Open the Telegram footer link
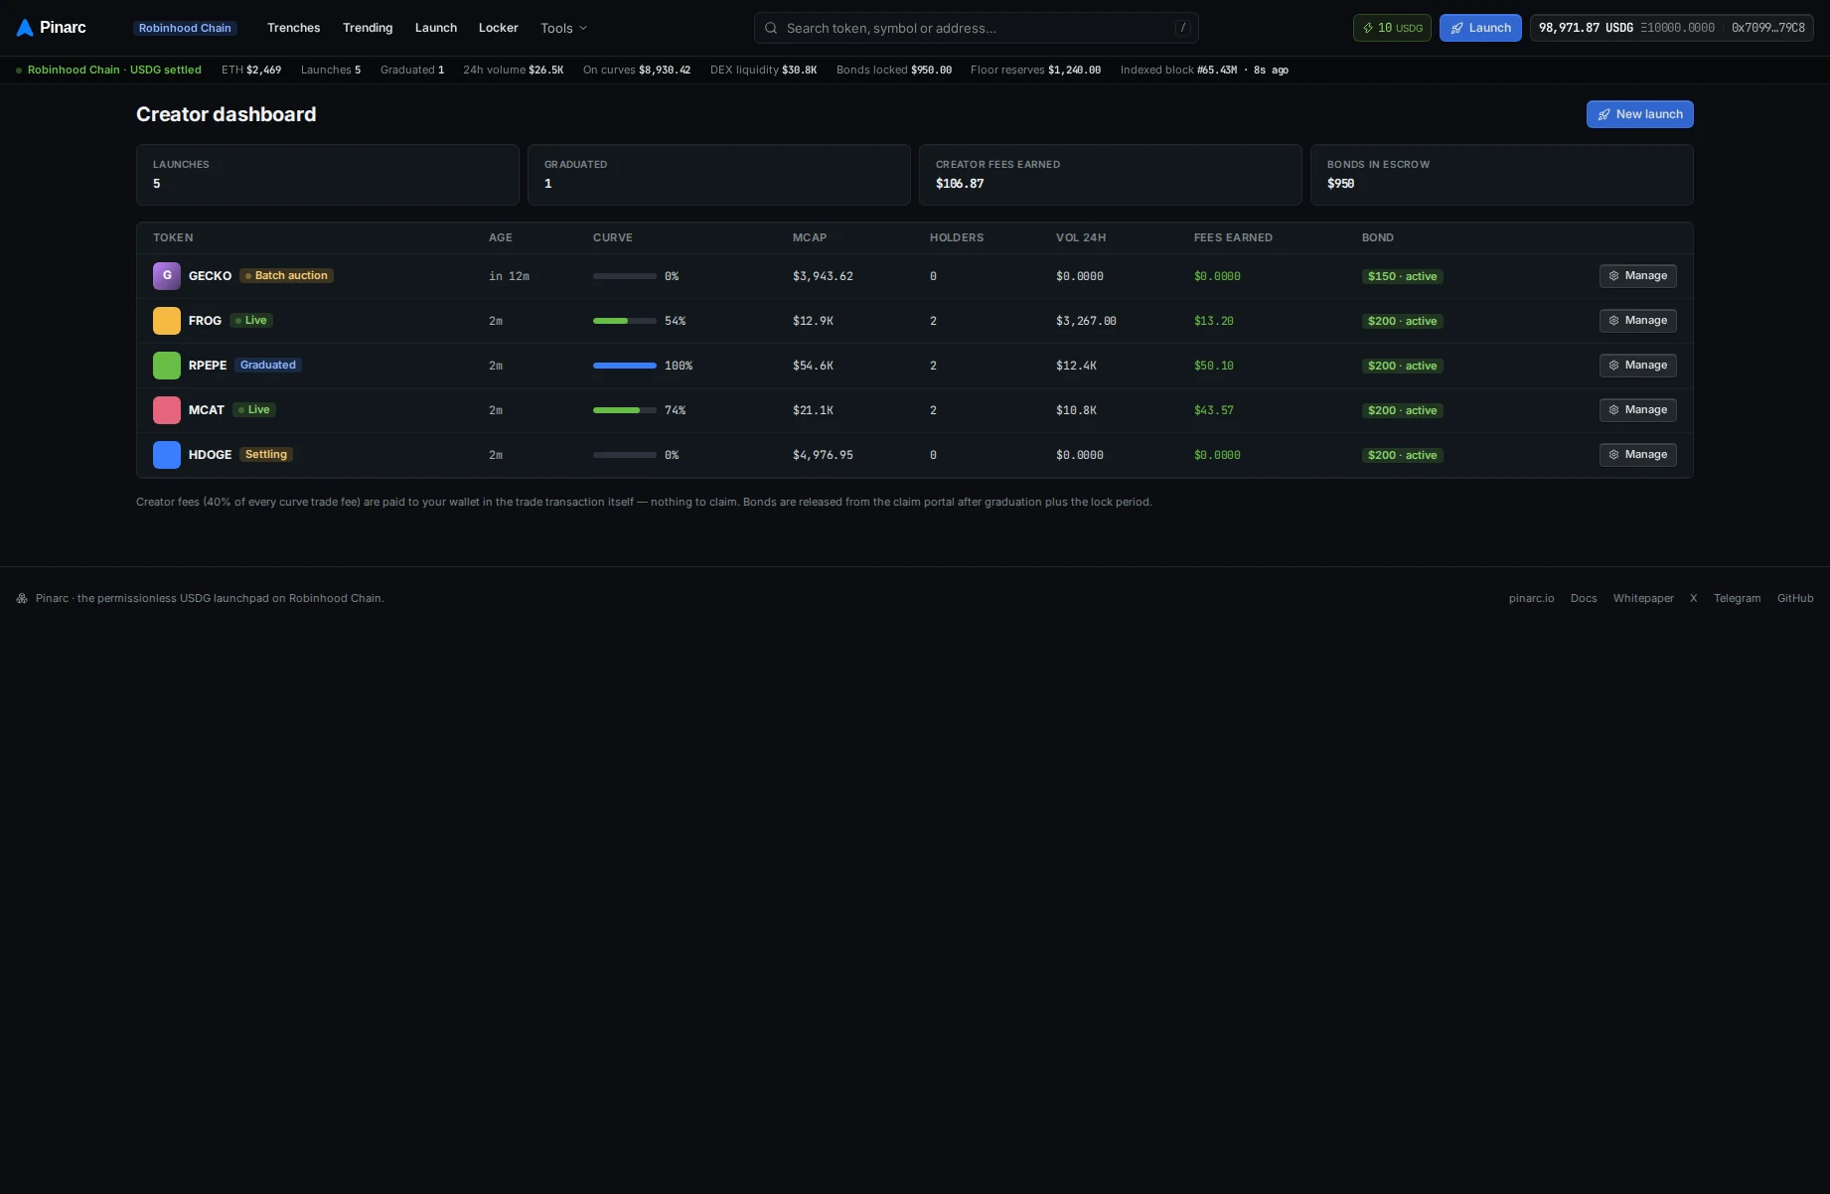Image resolution: width=1830 pixels, height=1194 pixels. click(1737, 598)
